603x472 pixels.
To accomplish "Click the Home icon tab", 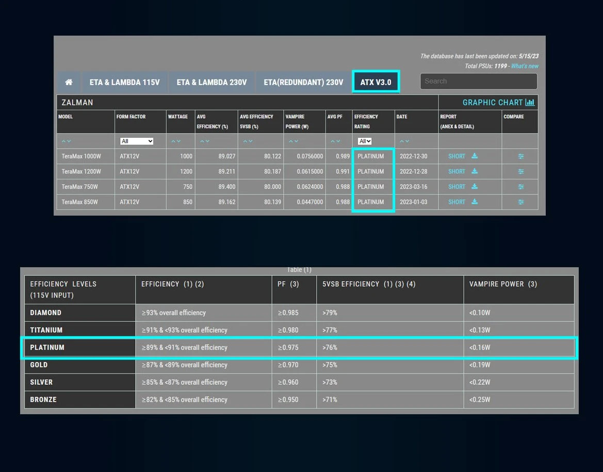I will tap(69, 83).
